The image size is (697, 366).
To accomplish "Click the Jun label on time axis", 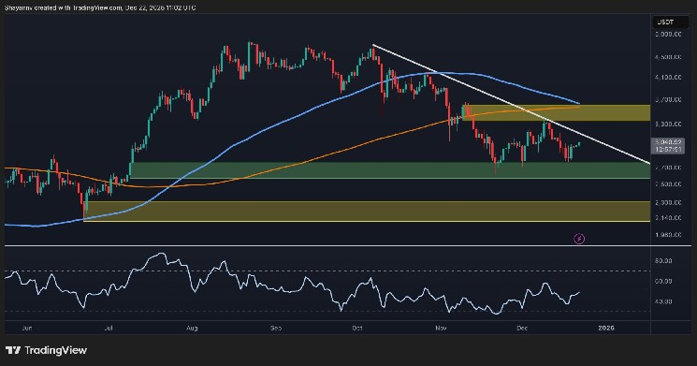I will click(27, 329).
